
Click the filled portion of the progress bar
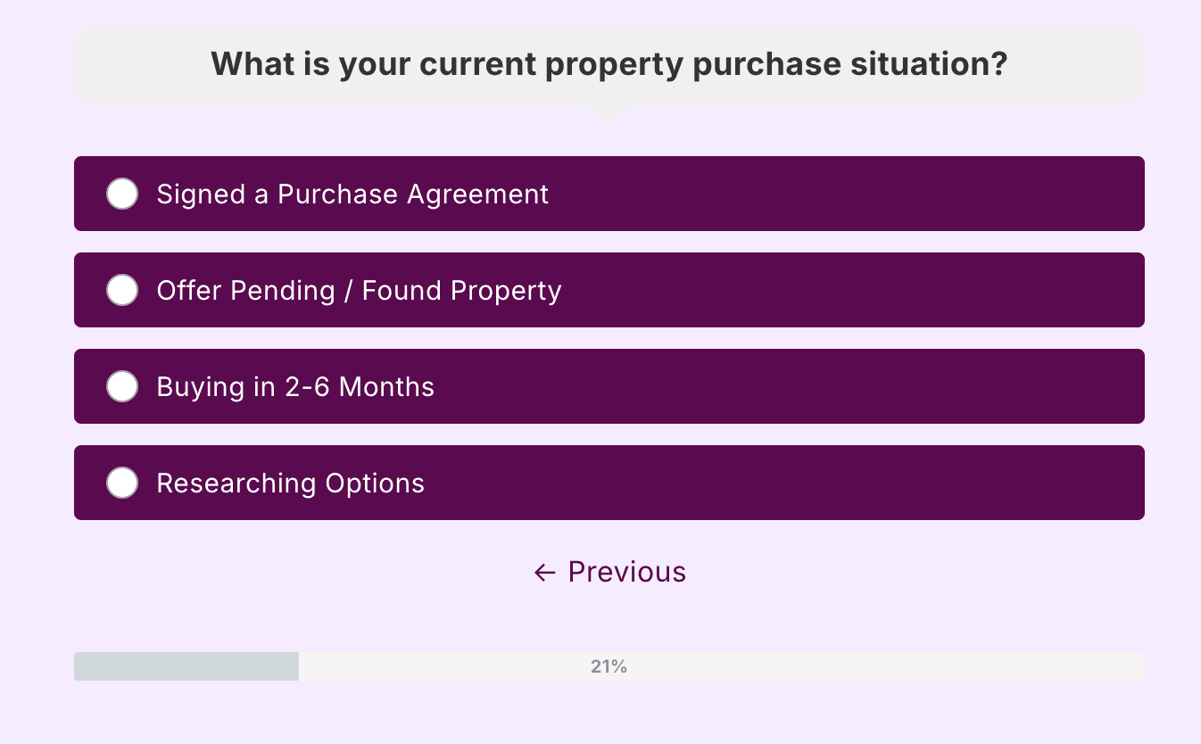(186, 666)
